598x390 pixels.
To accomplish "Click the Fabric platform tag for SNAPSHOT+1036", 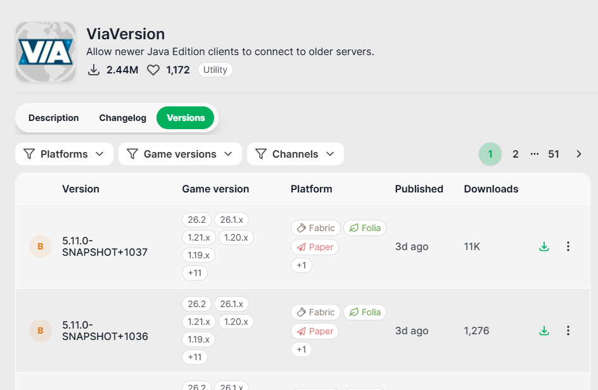I will tap(315, 312).
